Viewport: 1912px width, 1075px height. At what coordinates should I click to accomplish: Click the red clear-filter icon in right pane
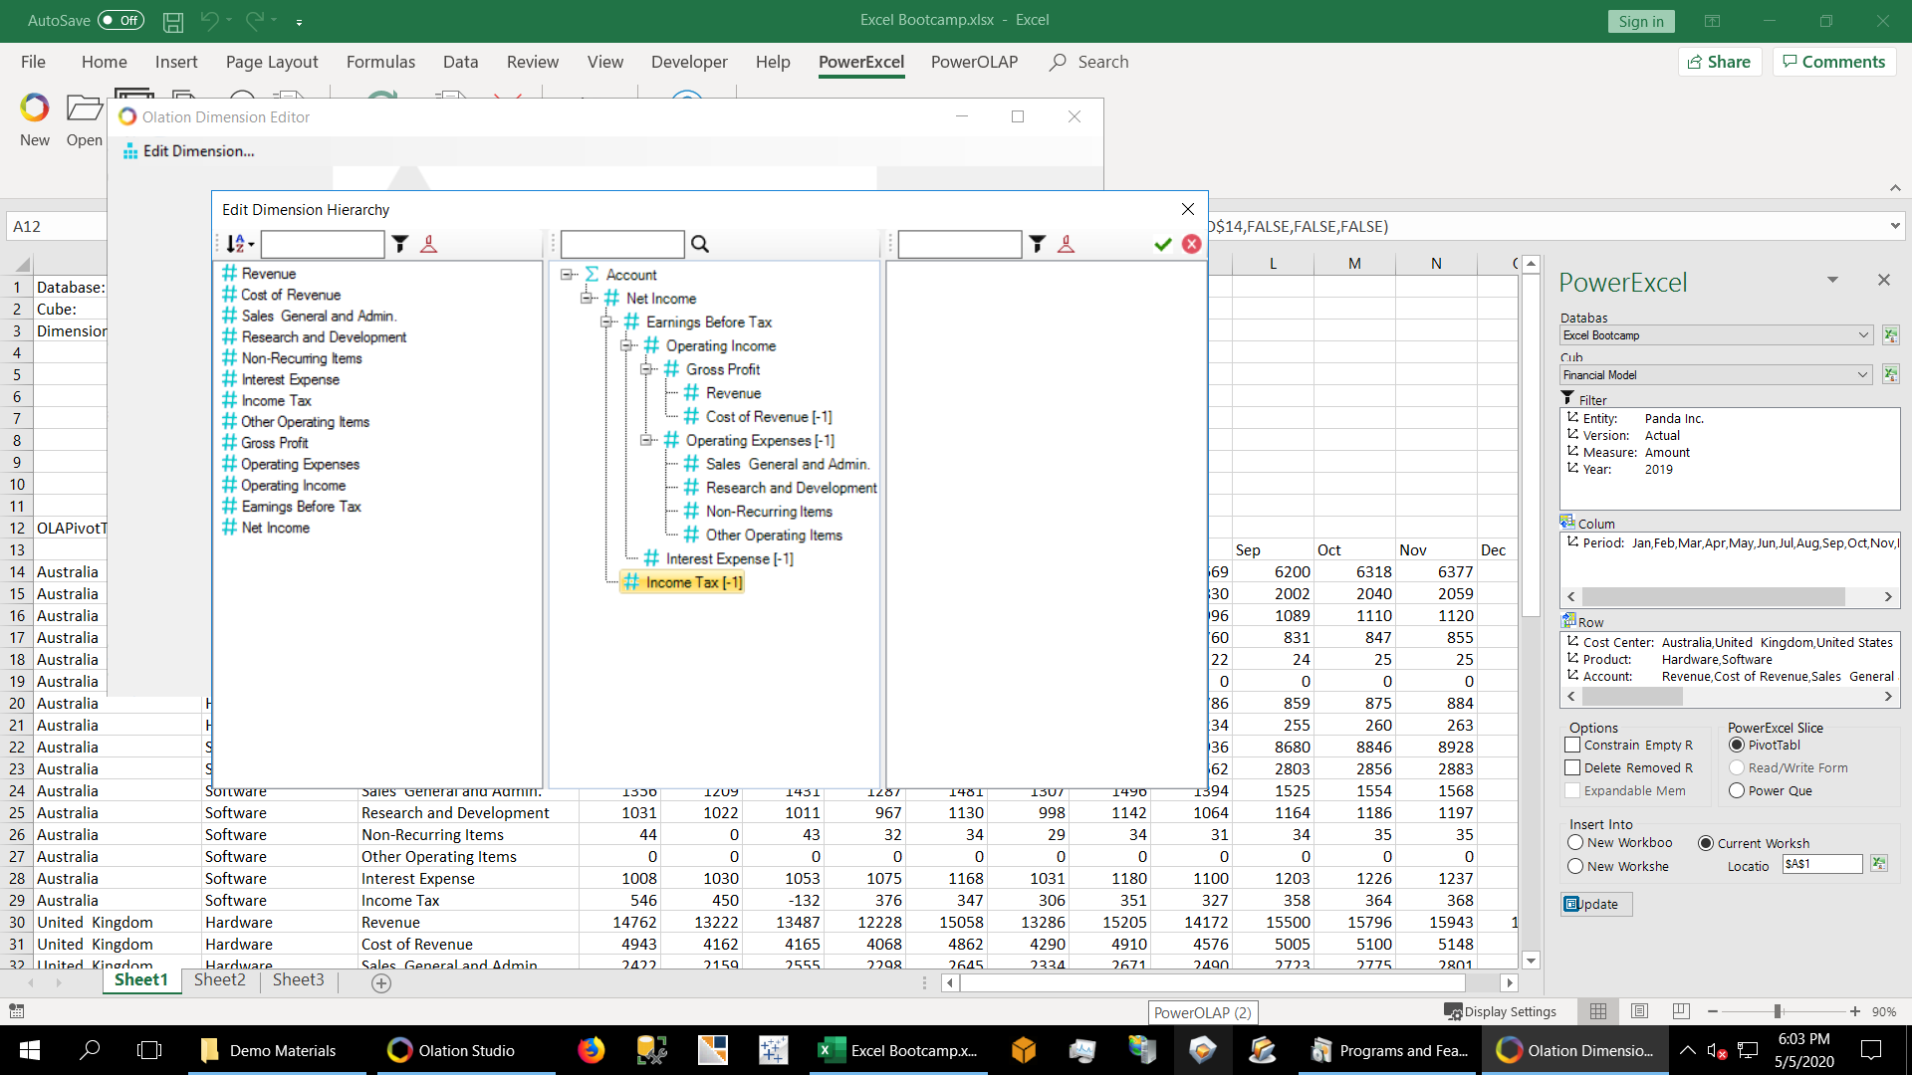pos(1067,244)
